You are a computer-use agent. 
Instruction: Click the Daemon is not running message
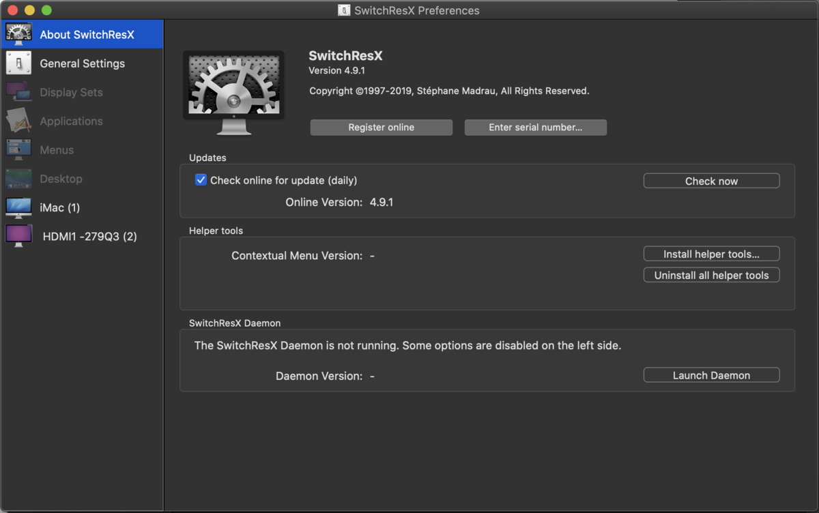[x=407, y=346]
